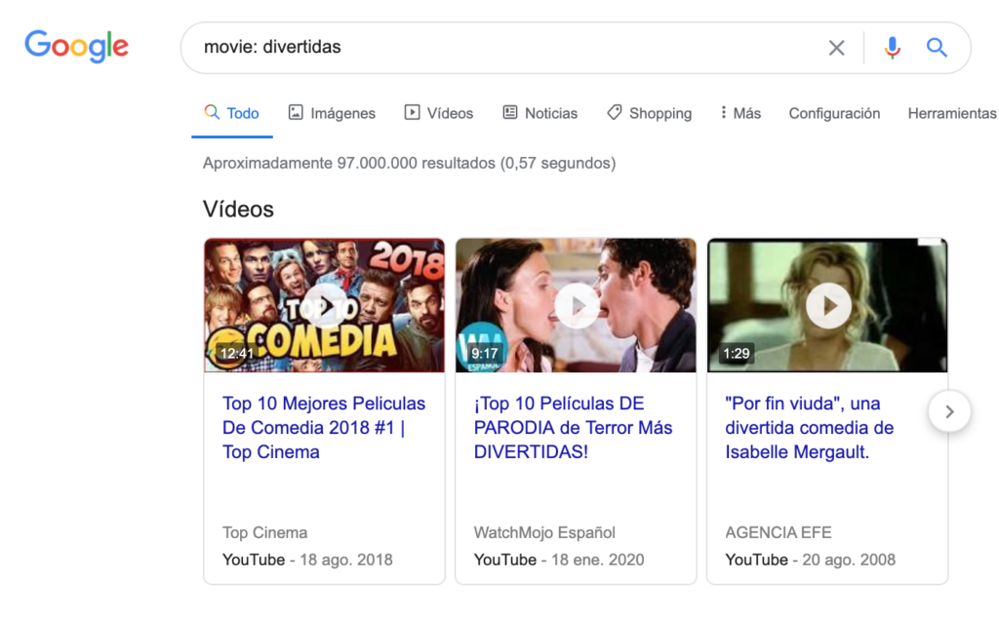Select the Todo tab
This screenshot has height=618, width=999.
[232, 113]
